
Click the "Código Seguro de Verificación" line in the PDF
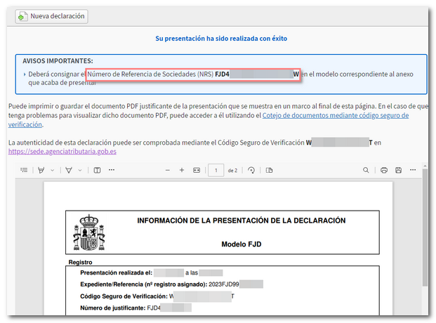click(x=157, y=296)
